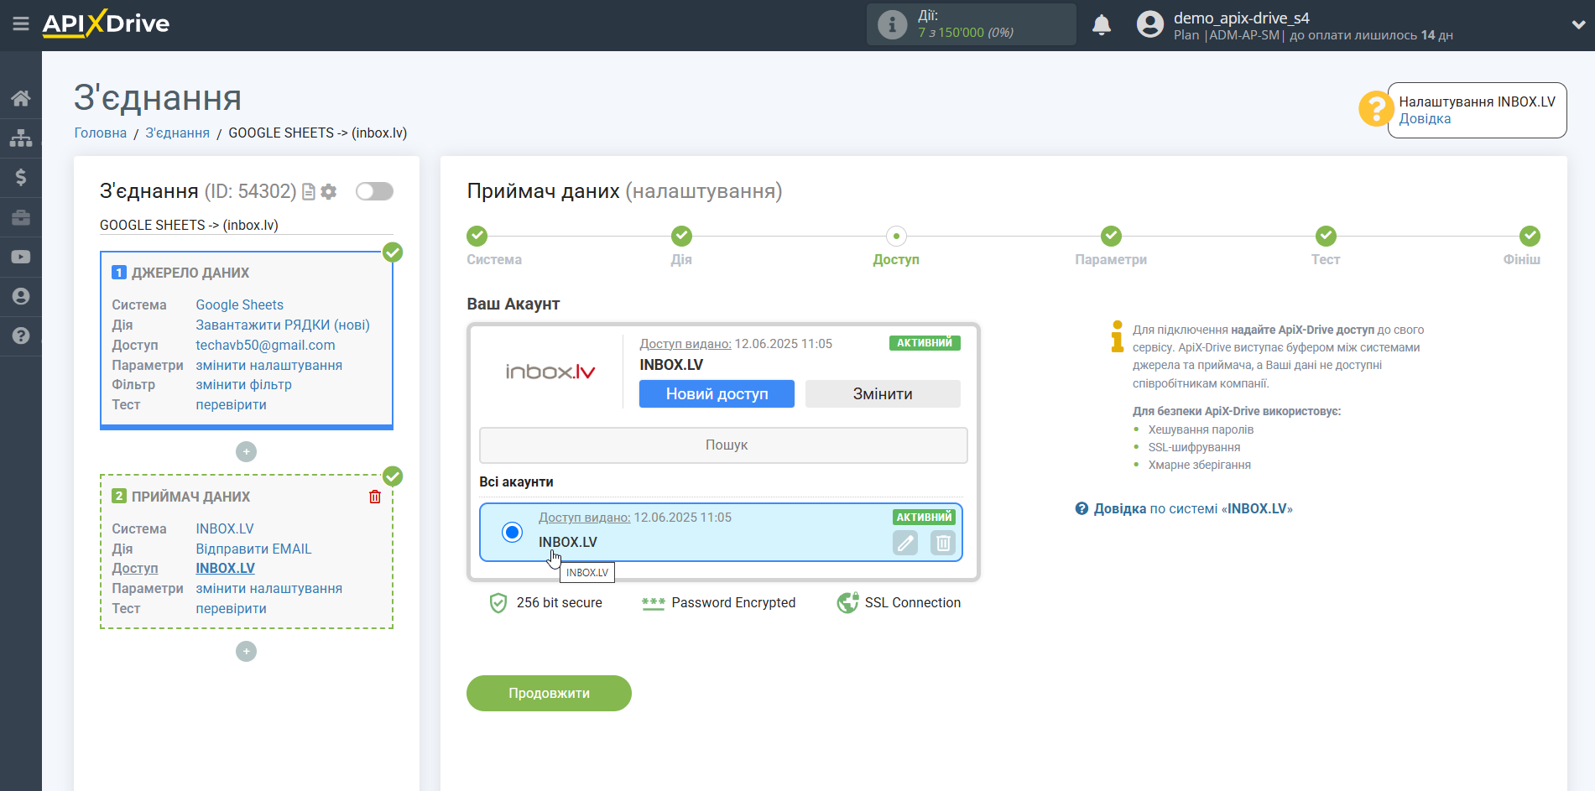The image size is (1595, 791).
Task: Click techavb50@gmail.com access link
Action: pos(265,345)
